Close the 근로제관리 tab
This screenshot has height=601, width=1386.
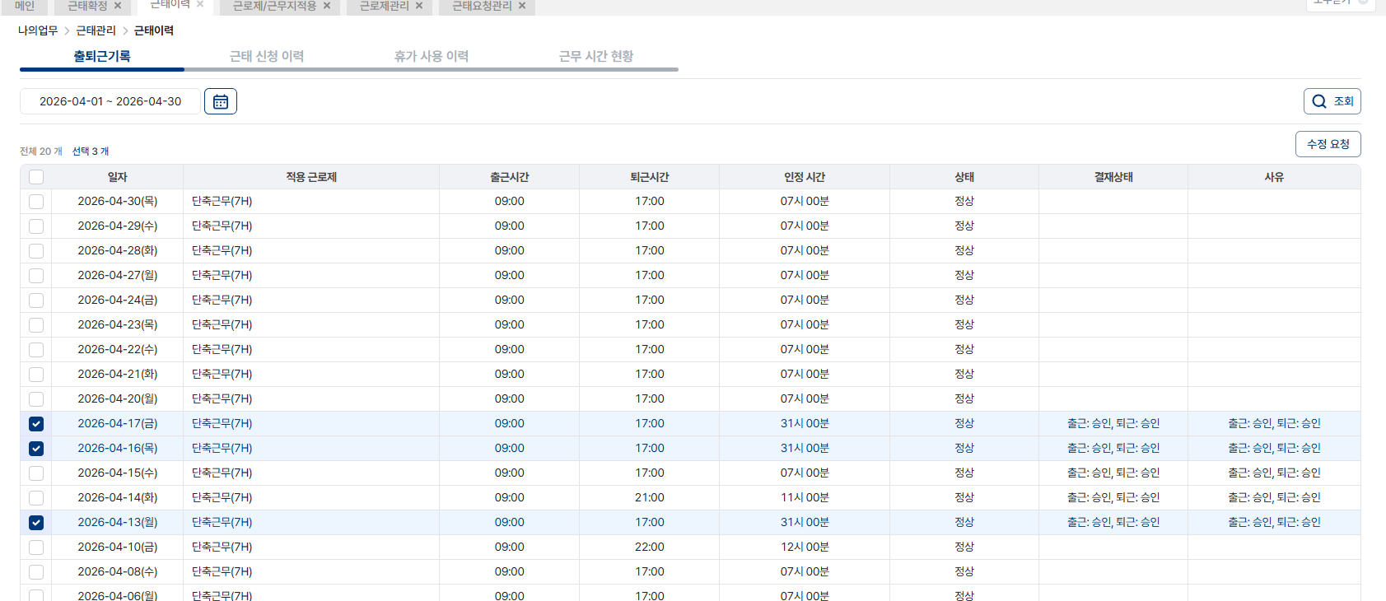(419, 6)
